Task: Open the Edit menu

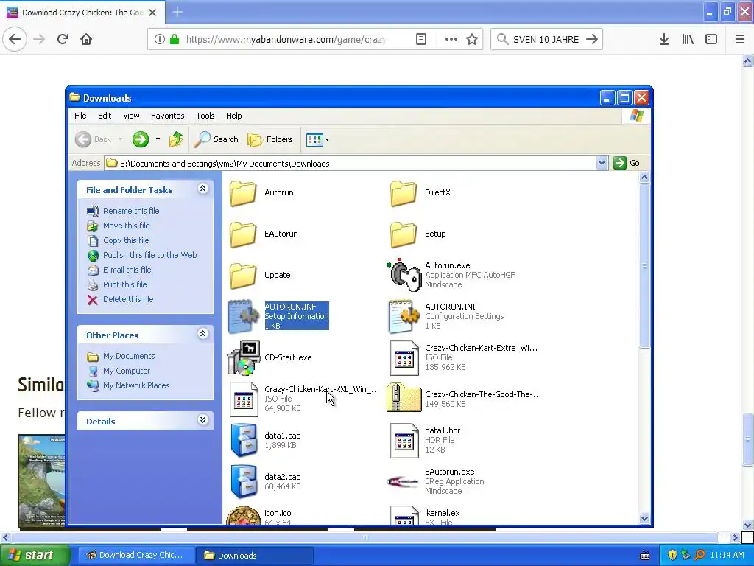Action: (105, 116)
